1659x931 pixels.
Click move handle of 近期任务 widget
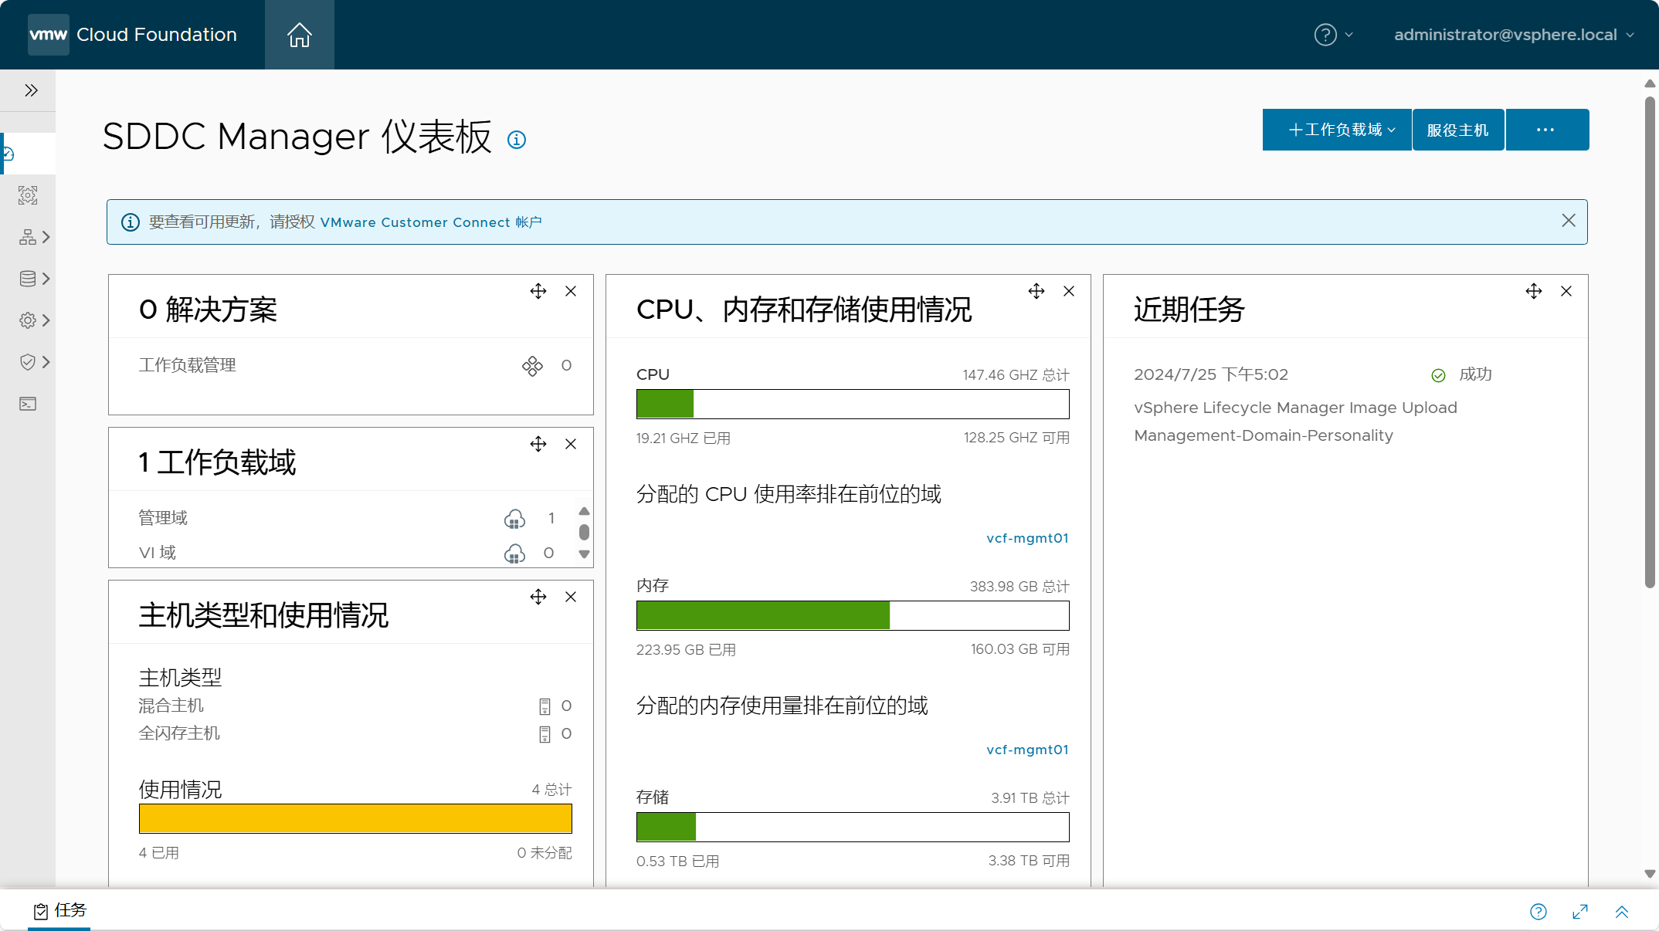tap(1534, 291)
